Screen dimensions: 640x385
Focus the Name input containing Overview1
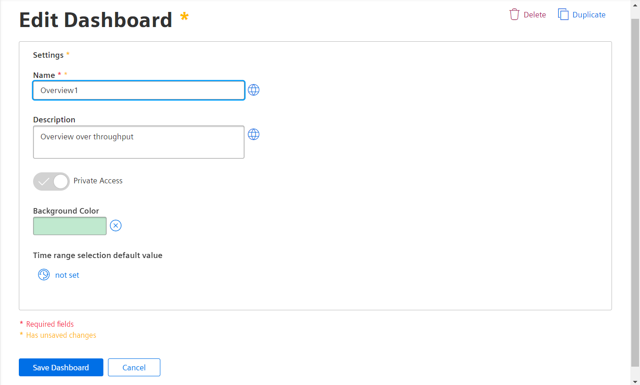point(139,90)
